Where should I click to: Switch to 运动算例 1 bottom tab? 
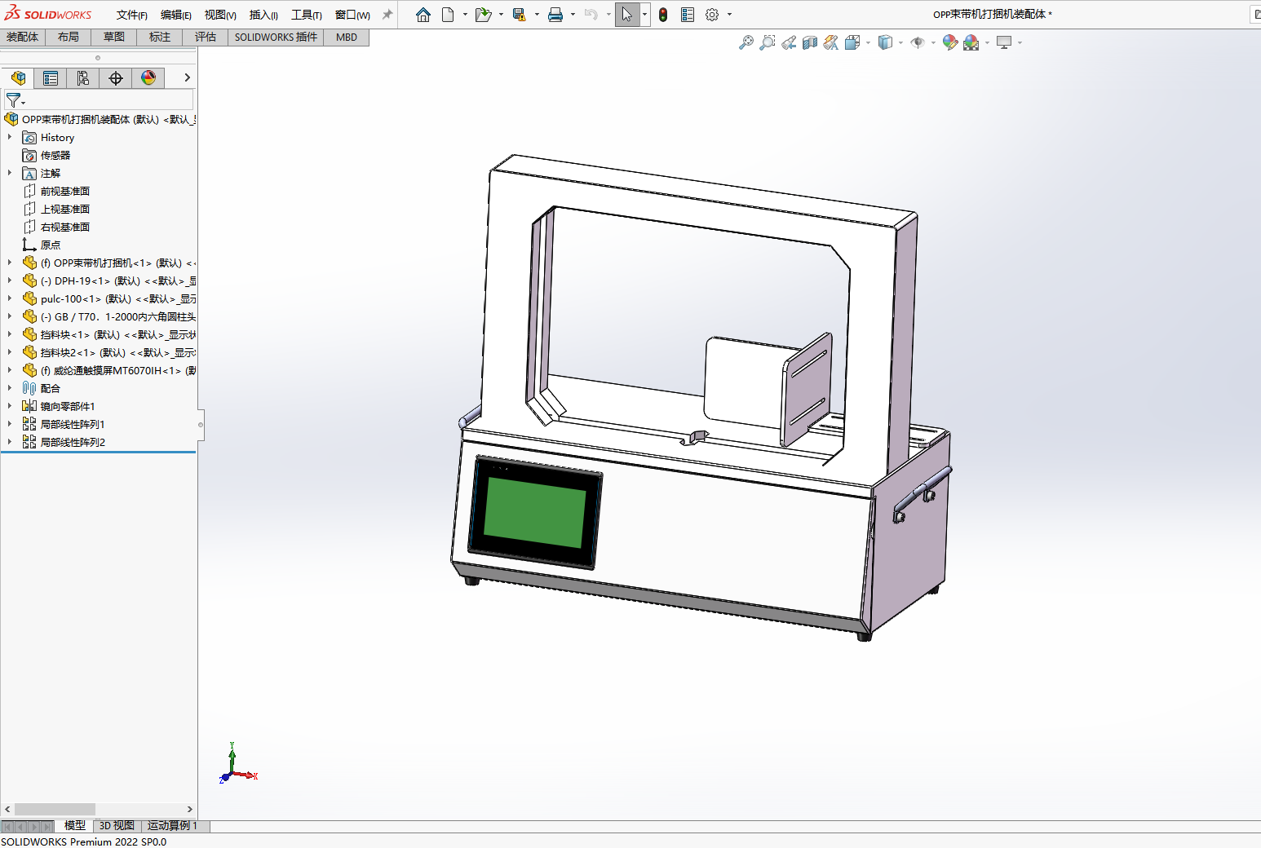[x=173, y=826]
